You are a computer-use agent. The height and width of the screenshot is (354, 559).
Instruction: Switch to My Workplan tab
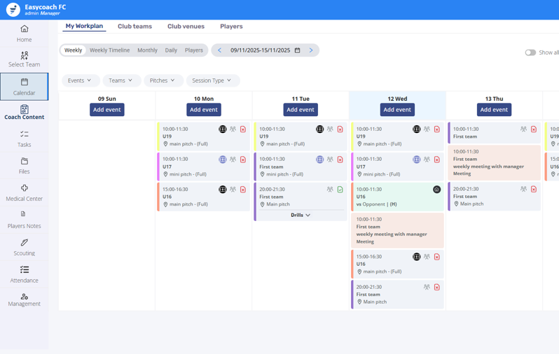click(x=84, y=26)
